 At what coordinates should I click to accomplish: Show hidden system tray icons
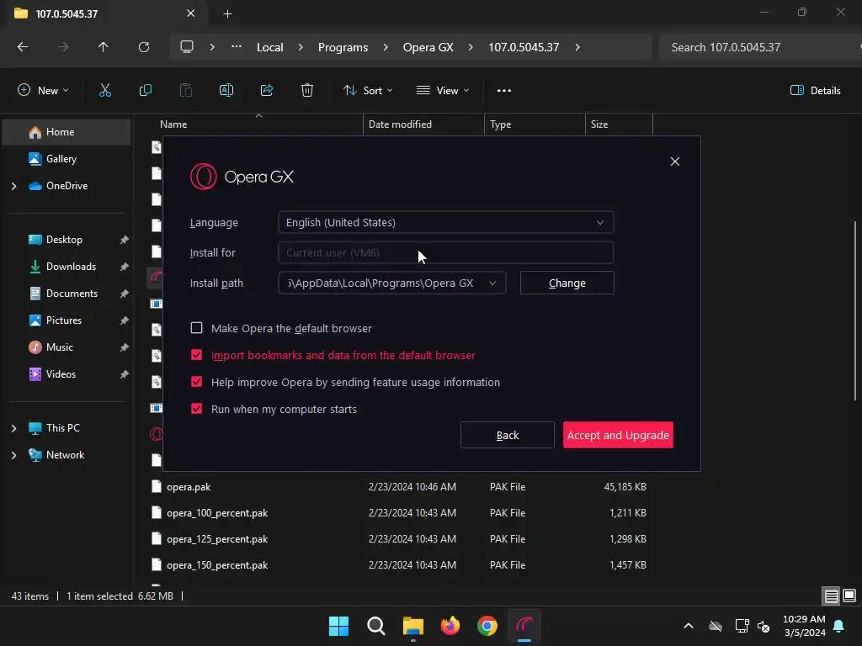point(689,626)
